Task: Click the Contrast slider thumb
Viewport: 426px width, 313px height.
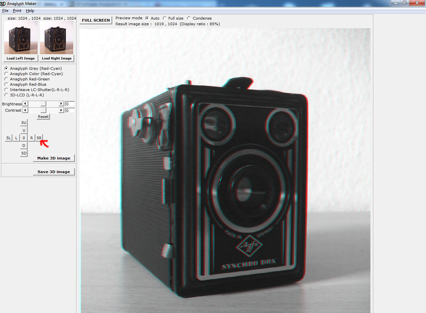Action: tap(43, 110)
